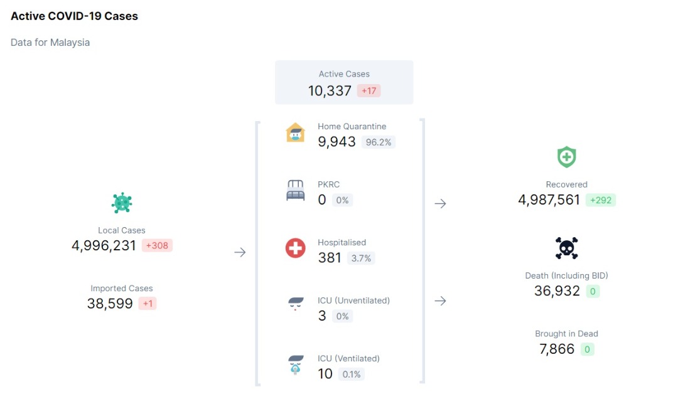This screenshot has width=678, height=399.
Task: Select the red cross Hospitalised icon
Action: (x=295, y=248)
